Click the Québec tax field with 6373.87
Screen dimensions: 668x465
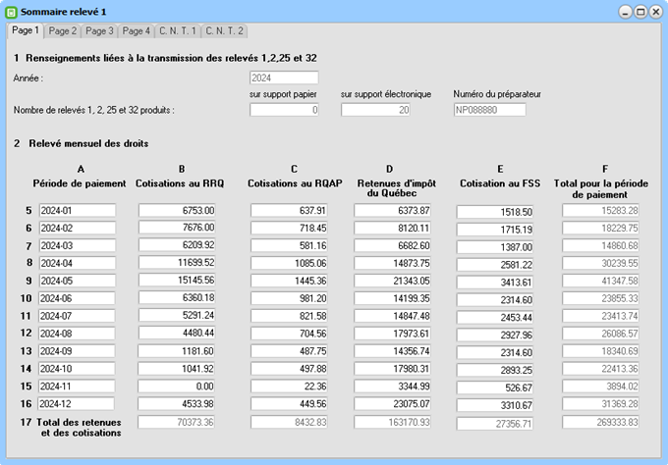392,211
